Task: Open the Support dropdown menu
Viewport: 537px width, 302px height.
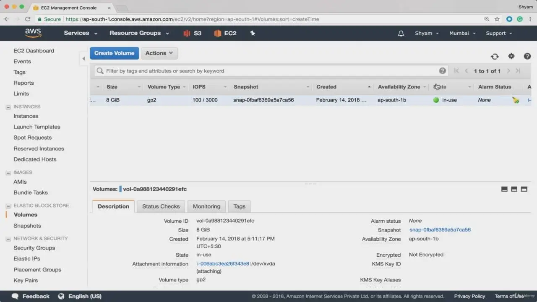Action: click(x=499, y=33)
